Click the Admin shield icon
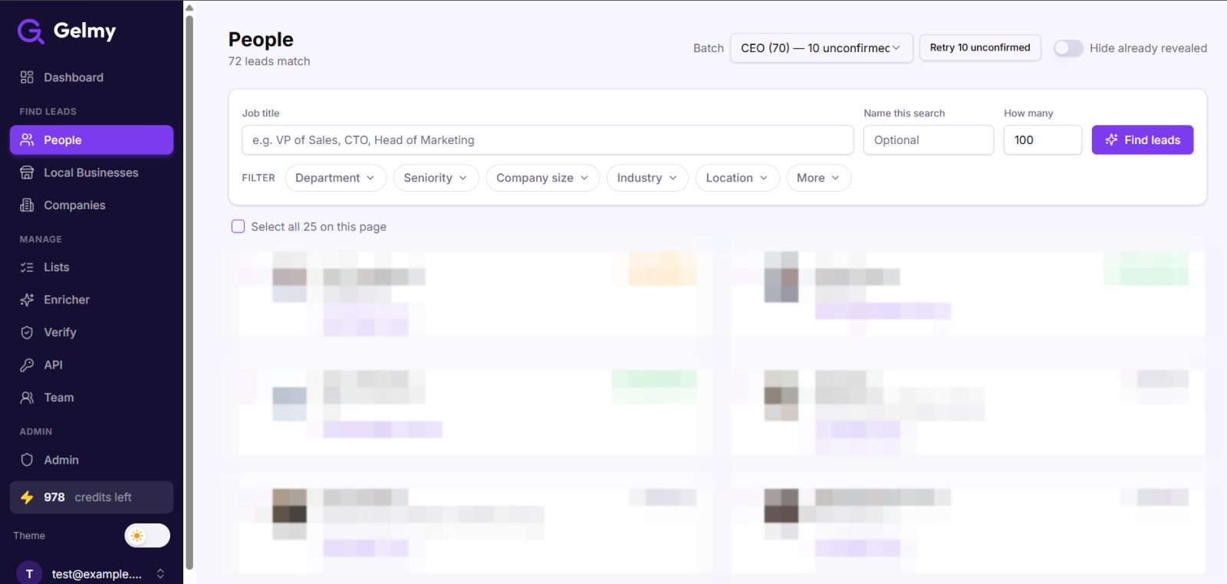 (x=27, y=460)
